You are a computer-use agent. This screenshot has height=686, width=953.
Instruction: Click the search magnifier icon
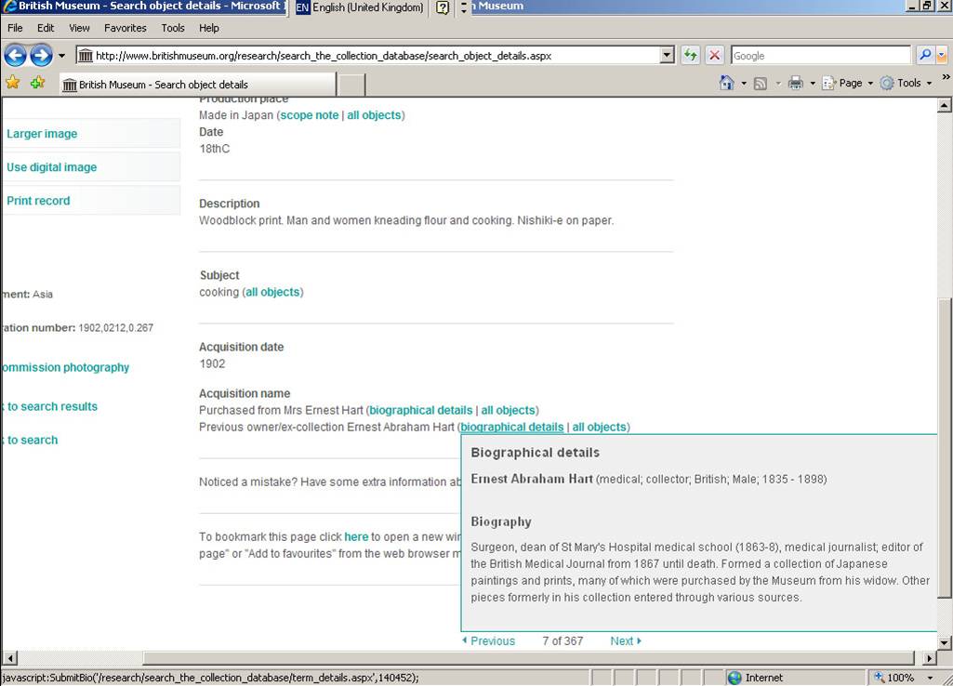coord(925,56)
